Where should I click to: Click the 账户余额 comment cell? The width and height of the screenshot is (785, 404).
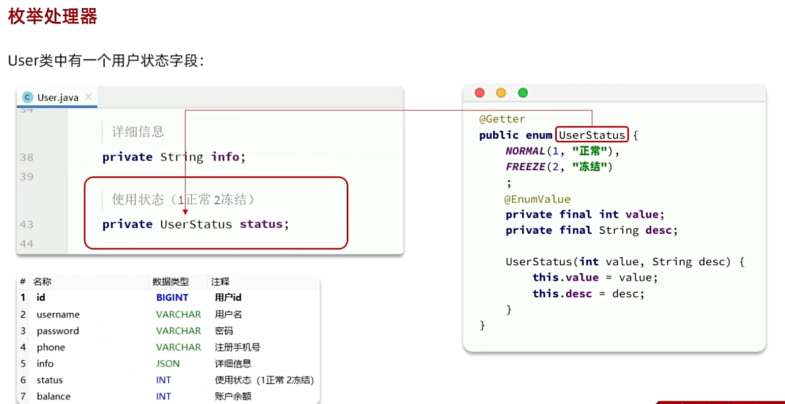tap(233, 396)
